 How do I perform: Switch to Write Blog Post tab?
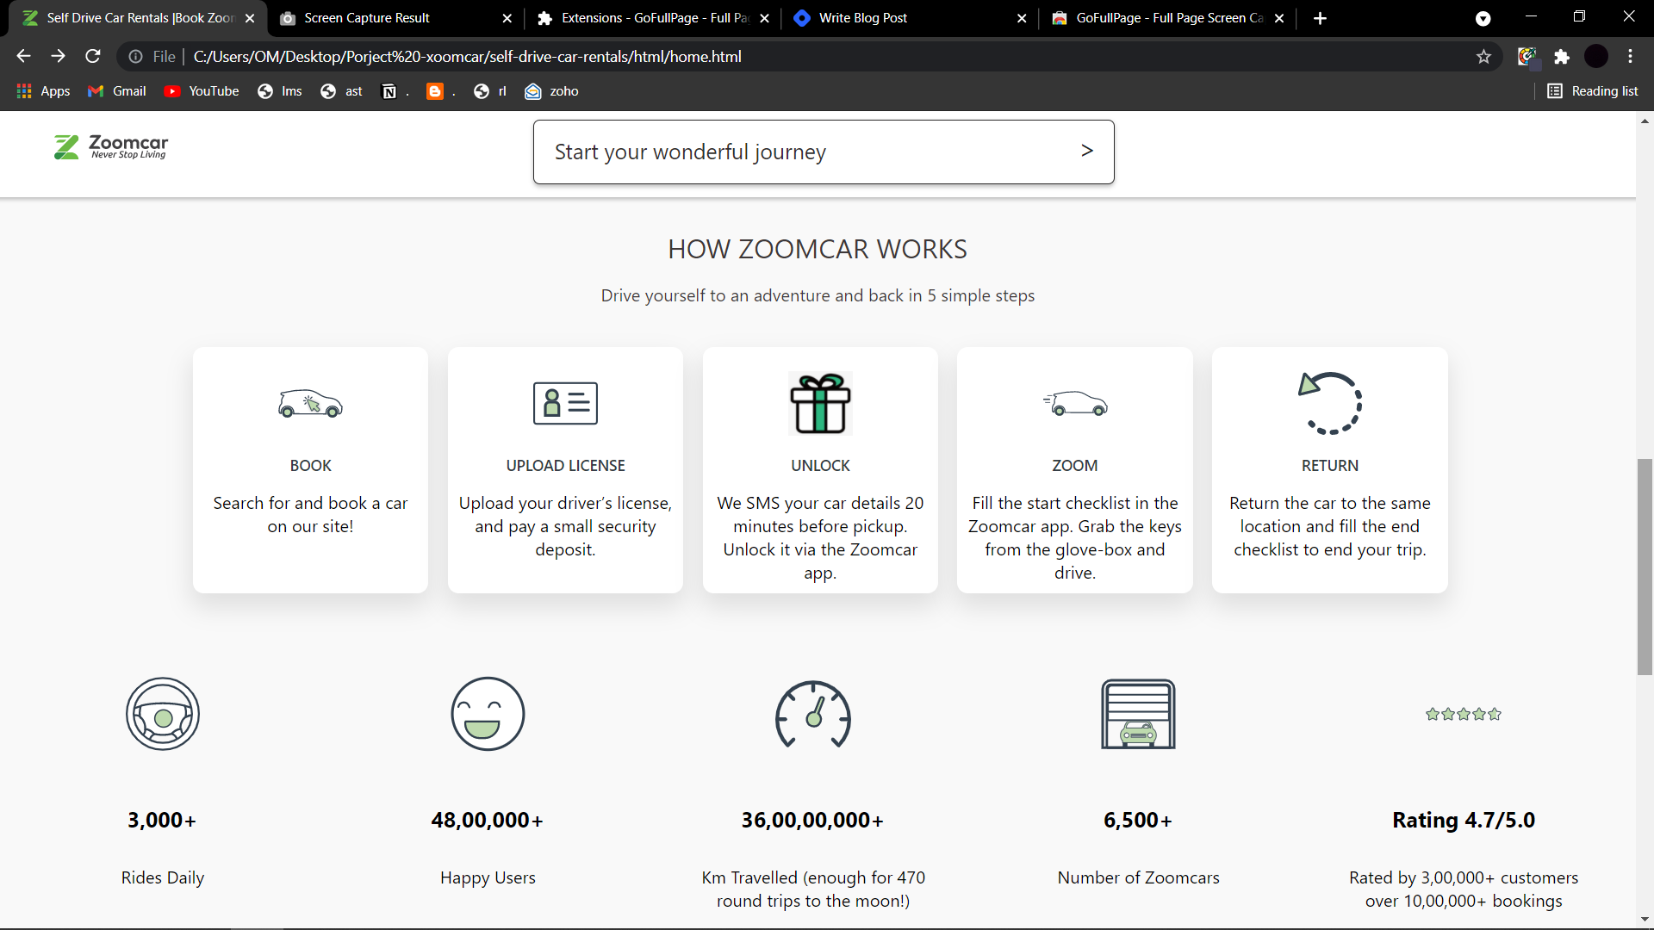pos(863,18)
